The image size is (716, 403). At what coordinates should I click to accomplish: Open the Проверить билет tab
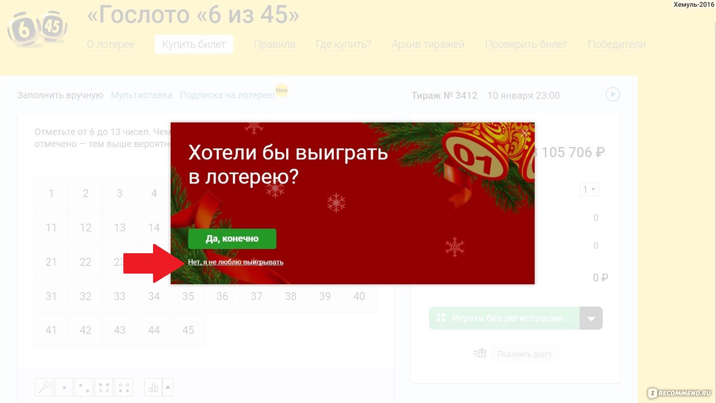526,45
